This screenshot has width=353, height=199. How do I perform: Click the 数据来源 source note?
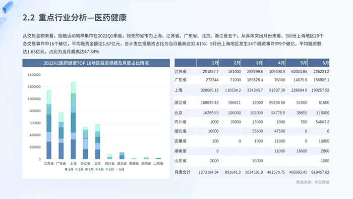[x=313, y=182]
